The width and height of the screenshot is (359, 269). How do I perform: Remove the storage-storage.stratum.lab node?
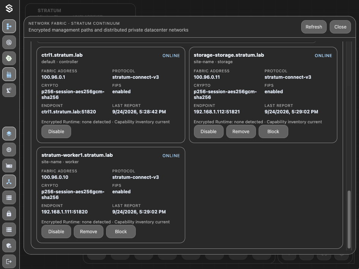[241, 132]
